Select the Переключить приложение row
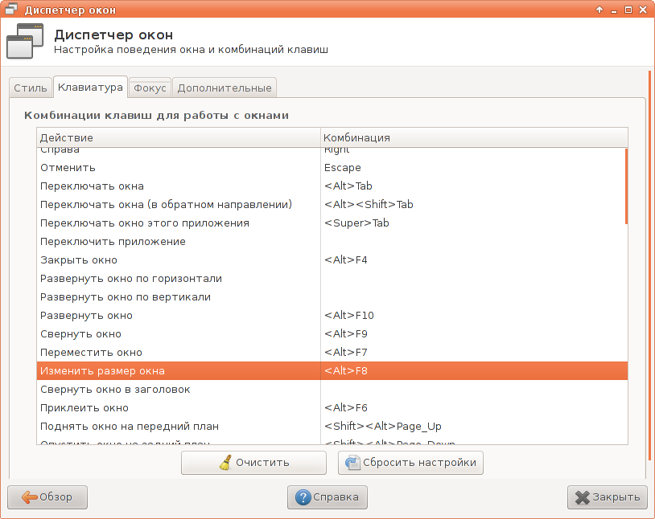This screenshot has width=655, height=519. [x=332, y=242]
